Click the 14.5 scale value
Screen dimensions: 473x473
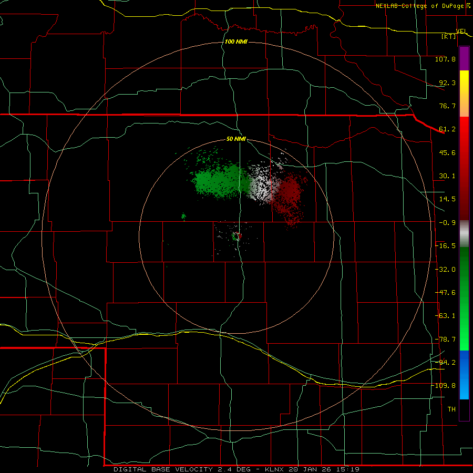[x=447, y=199]
